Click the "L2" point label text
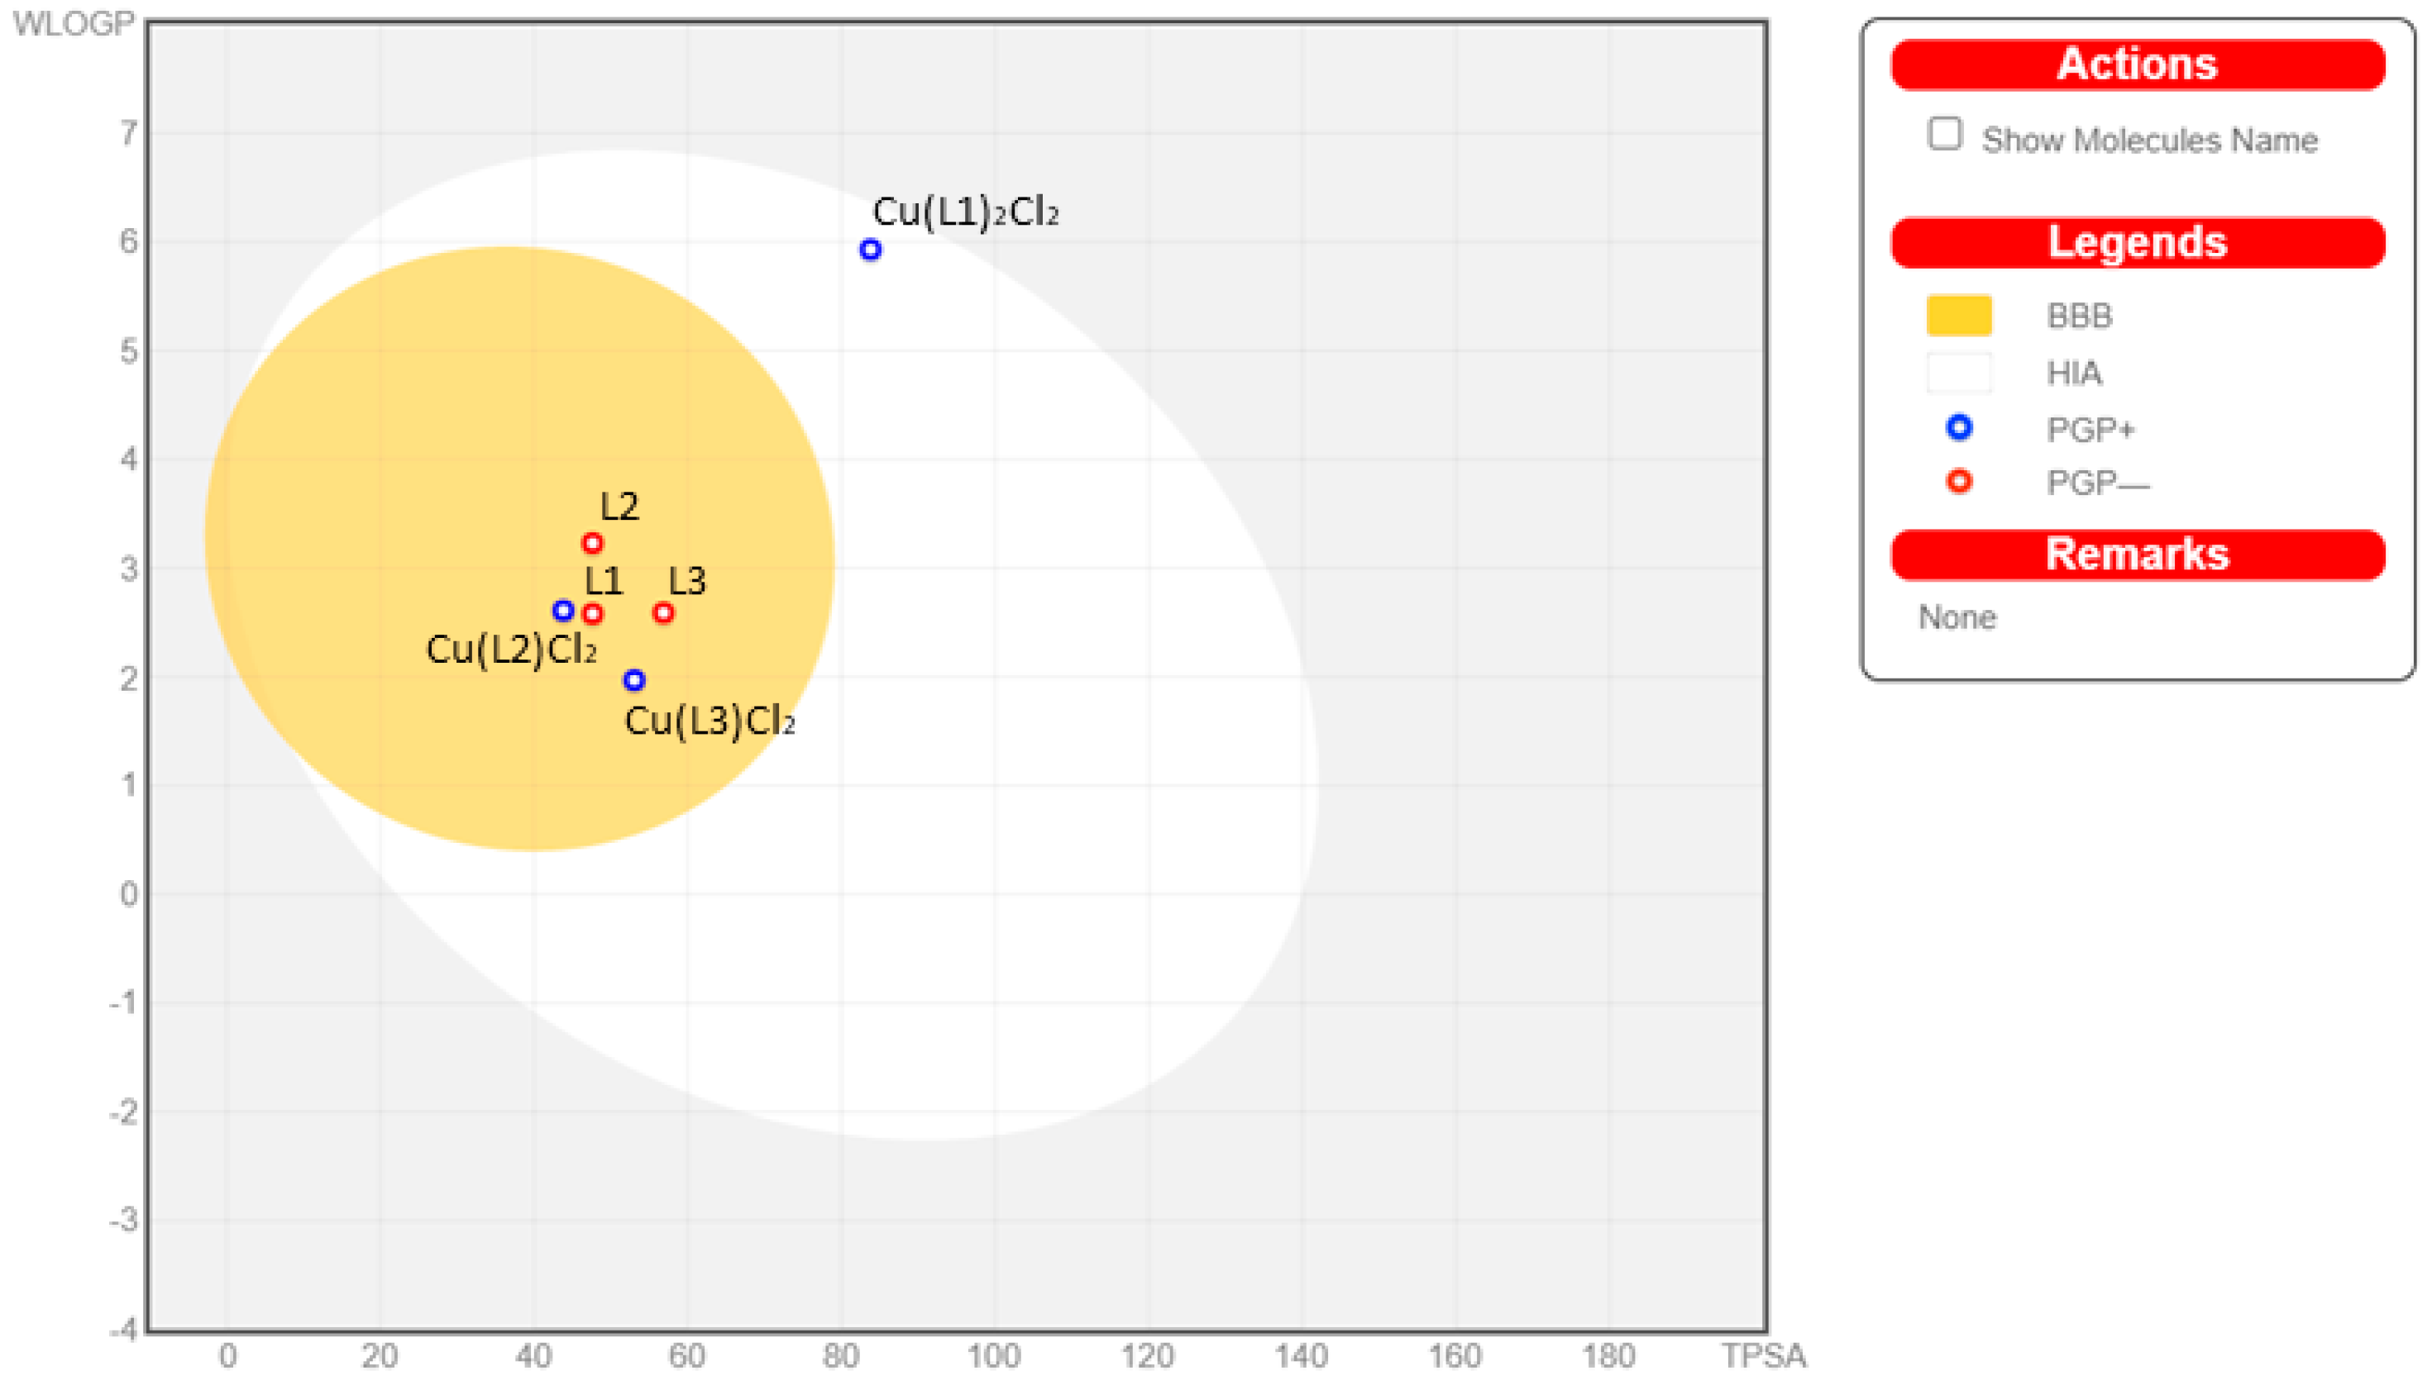 tap(619, 506)
